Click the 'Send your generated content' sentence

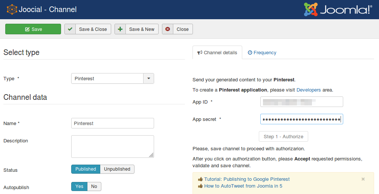[x=244, y=80]
